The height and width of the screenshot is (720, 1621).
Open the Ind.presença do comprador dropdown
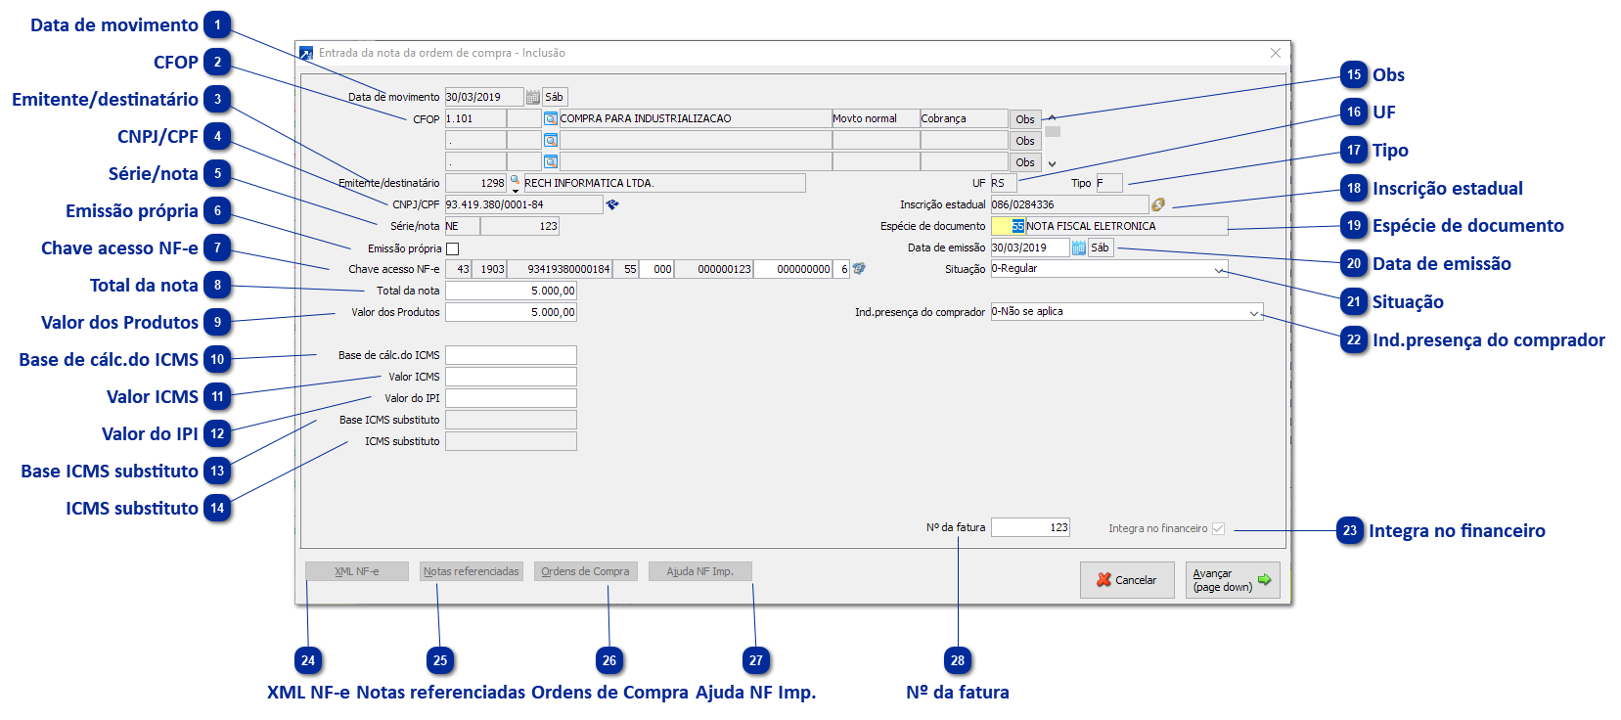click(1254, 312)
